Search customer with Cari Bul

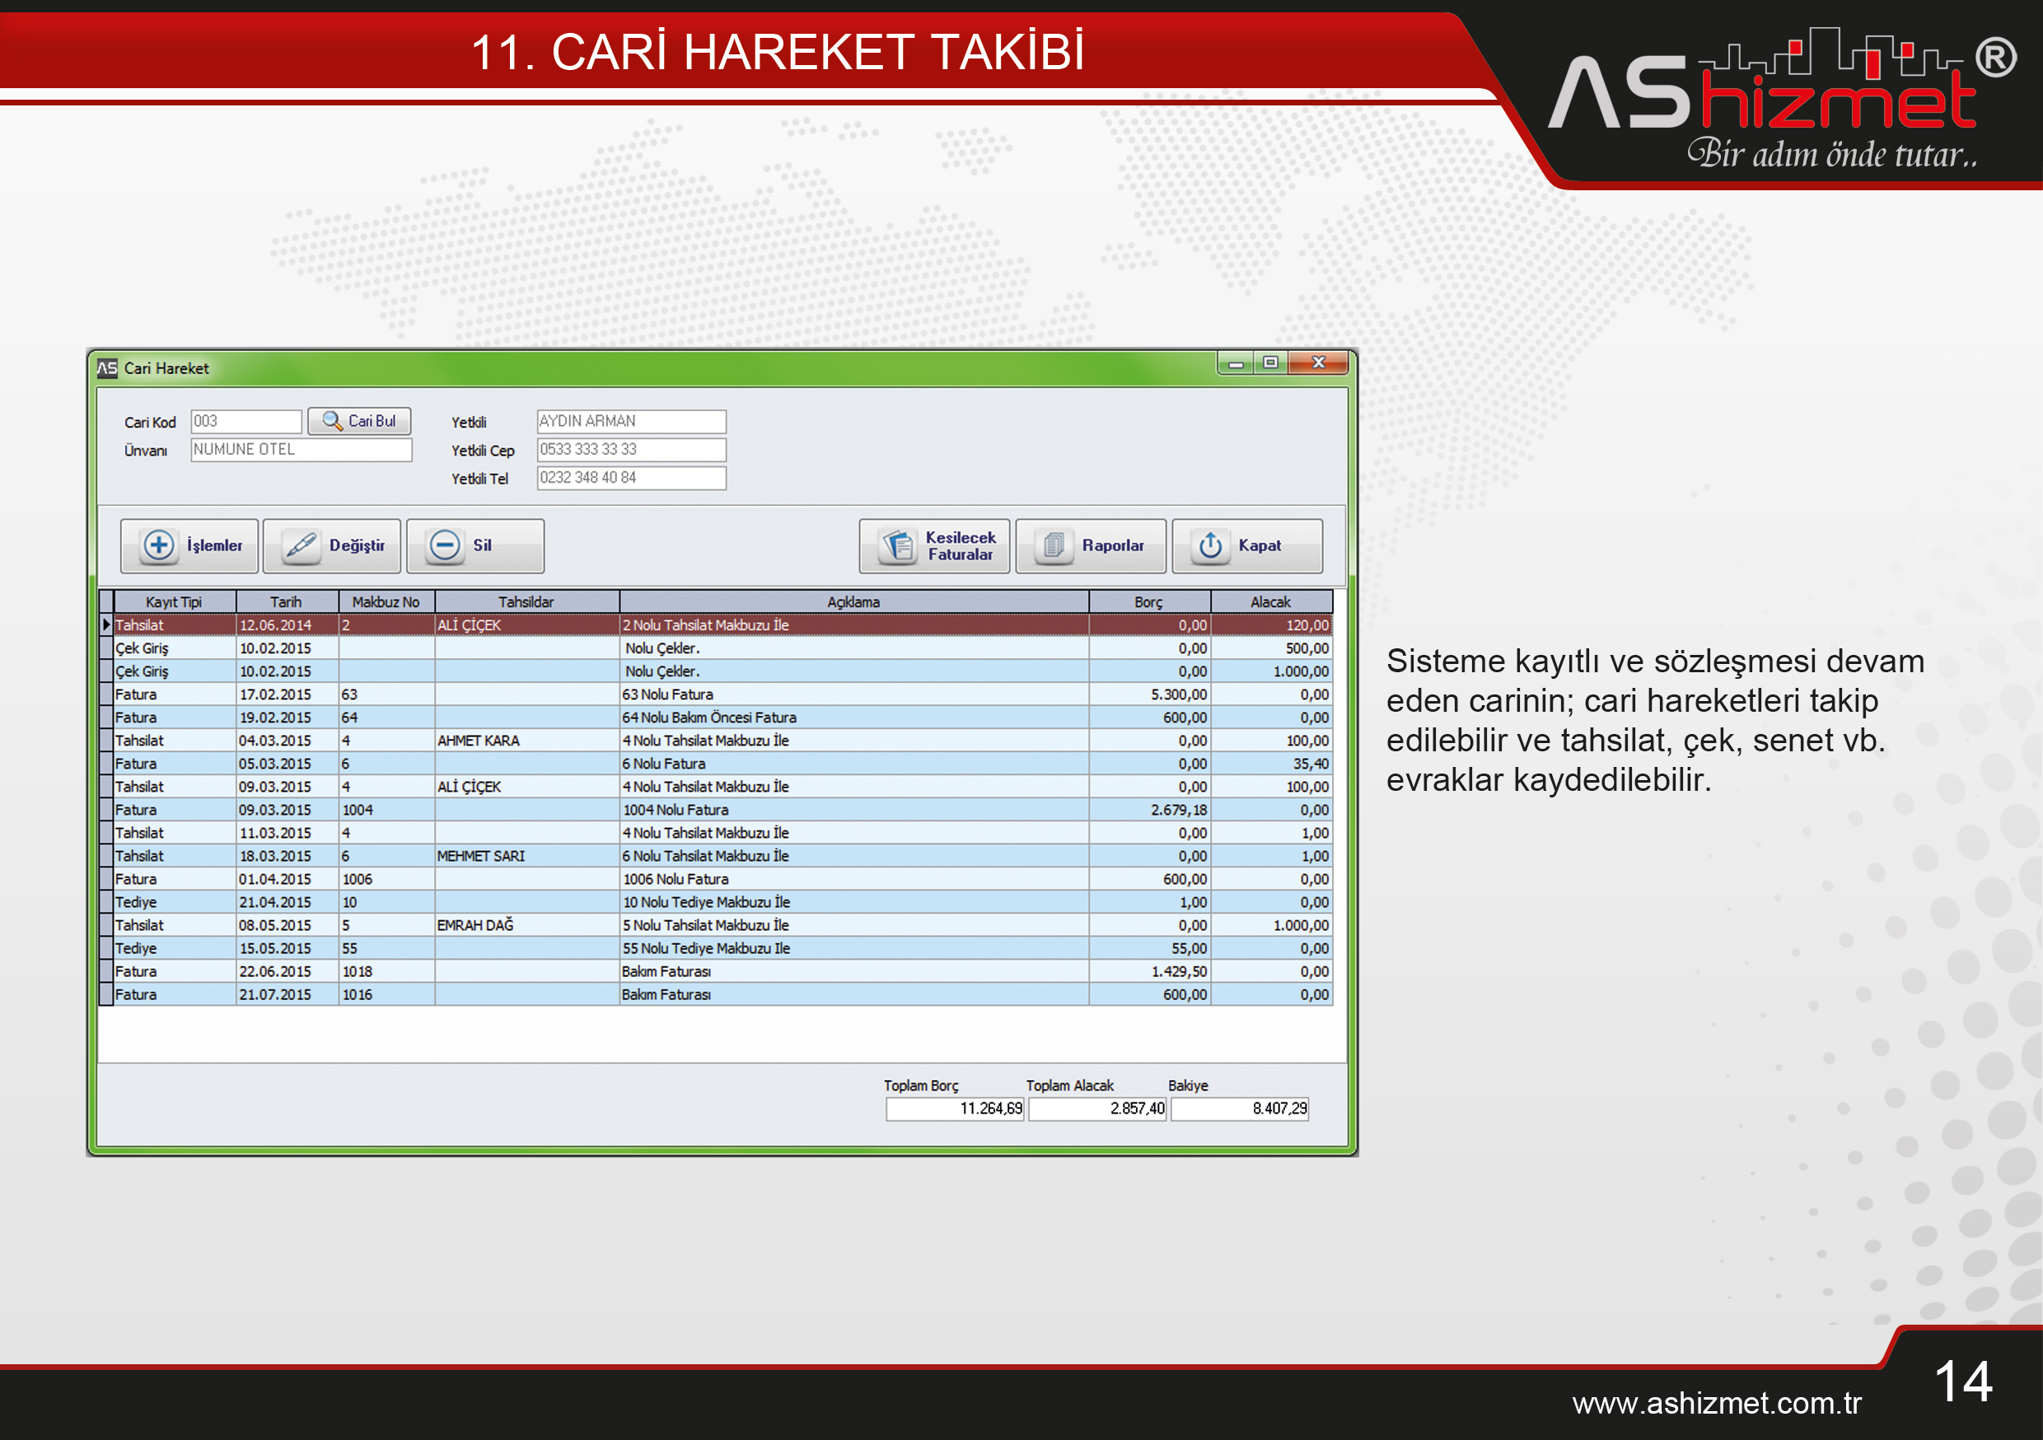[359, 421]
